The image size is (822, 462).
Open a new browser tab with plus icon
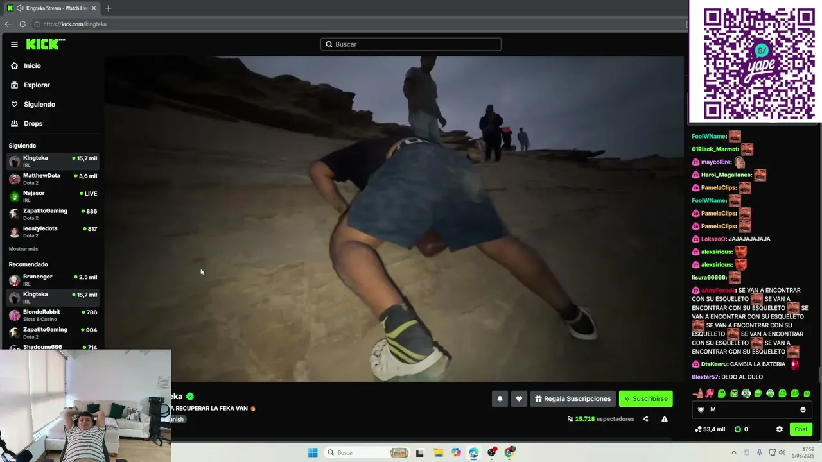(108, 8)
